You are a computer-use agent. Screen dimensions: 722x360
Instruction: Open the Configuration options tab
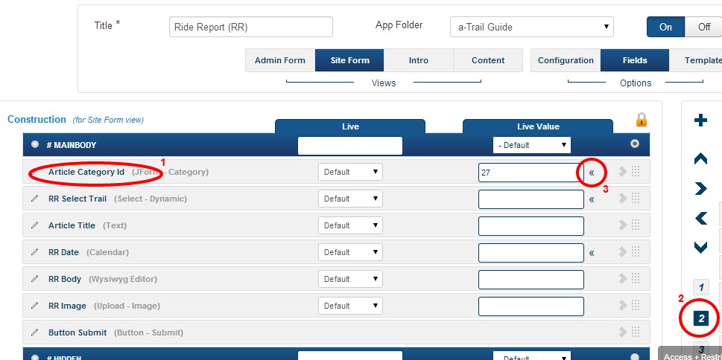click(566, 60)
